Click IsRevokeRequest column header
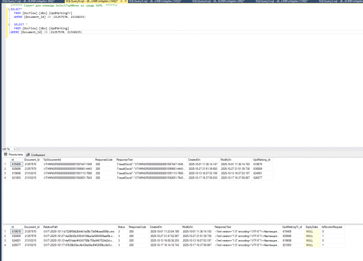Viewport: 363px width, 261px height. click(332, 227)
